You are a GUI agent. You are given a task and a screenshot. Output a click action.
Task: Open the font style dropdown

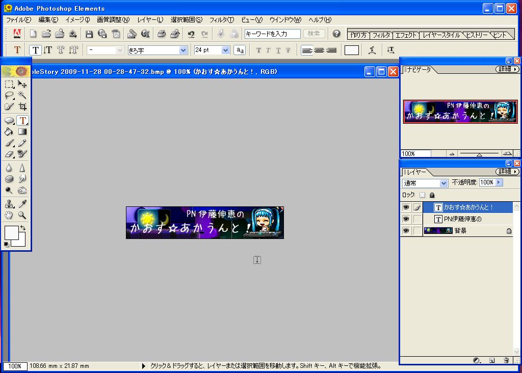pyautogui.click(x=120, y=50)
